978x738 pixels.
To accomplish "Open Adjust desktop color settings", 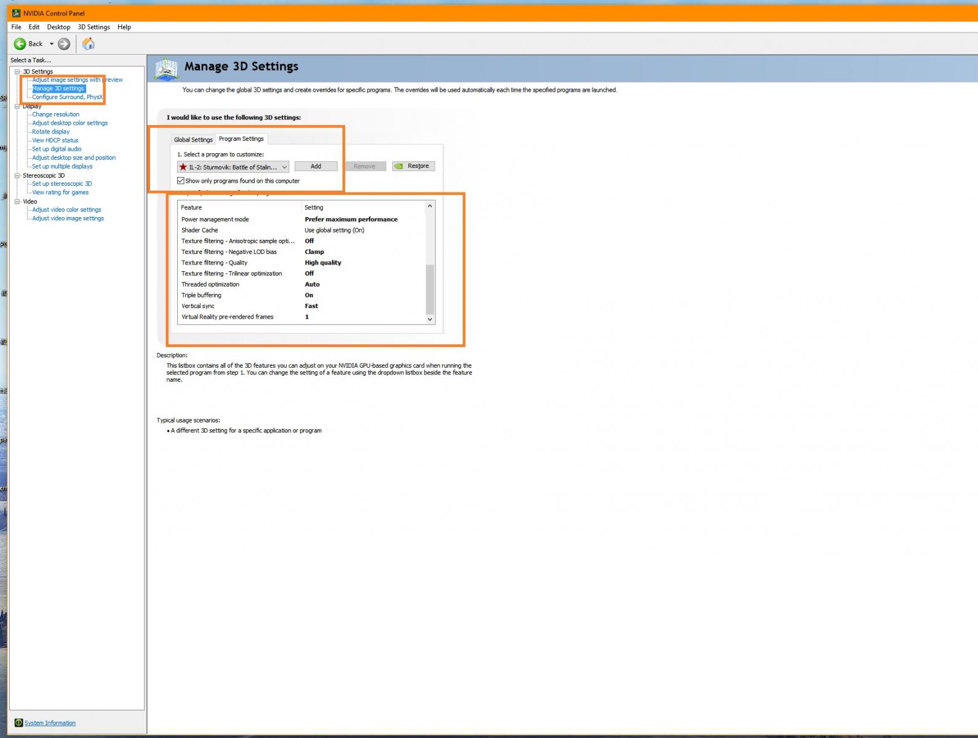I will (70, 123).
